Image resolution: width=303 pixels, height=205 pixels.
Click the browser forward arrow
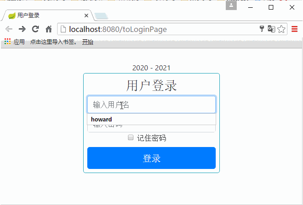(x=22, y=29)
